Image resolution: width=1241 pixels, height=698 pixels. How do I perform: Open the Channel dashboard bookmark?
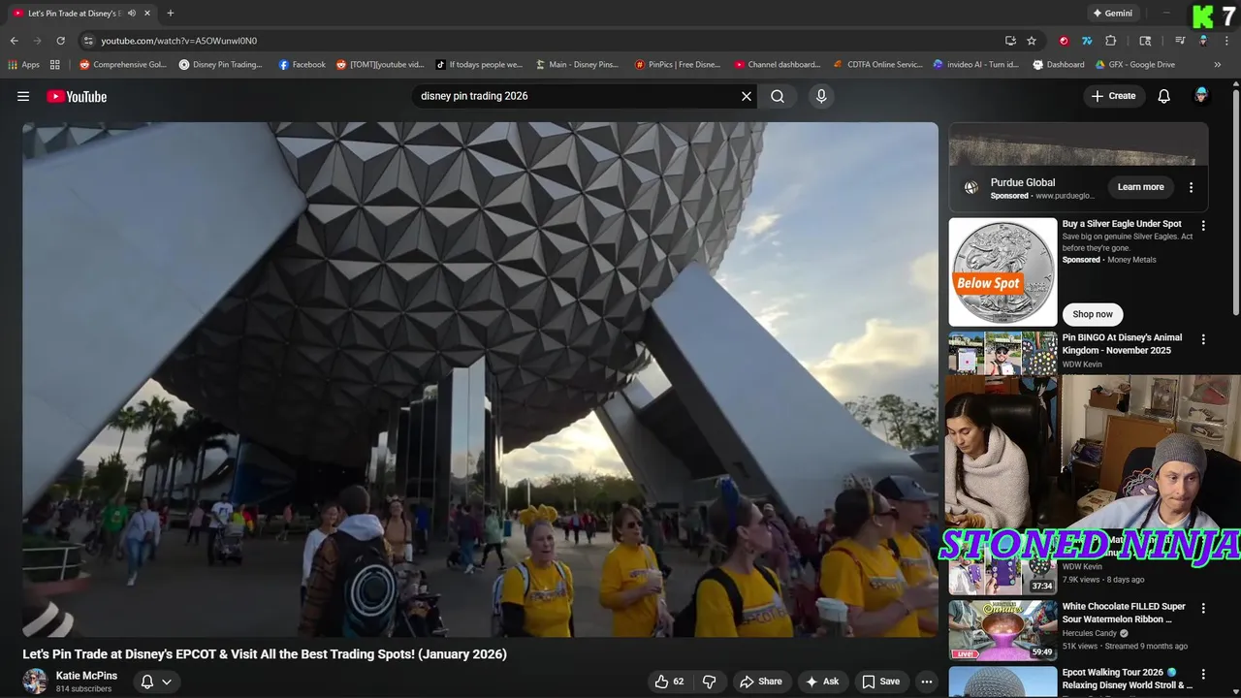(778, 65)
